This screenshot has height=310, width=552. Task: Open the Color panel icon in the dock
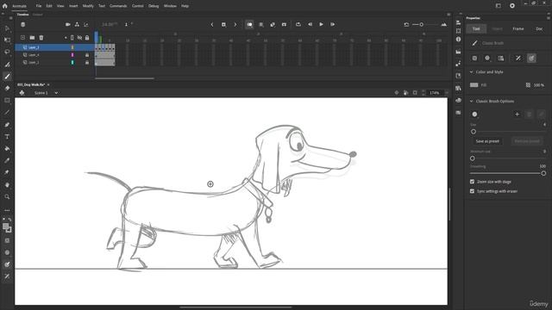(x=458, y=100)
